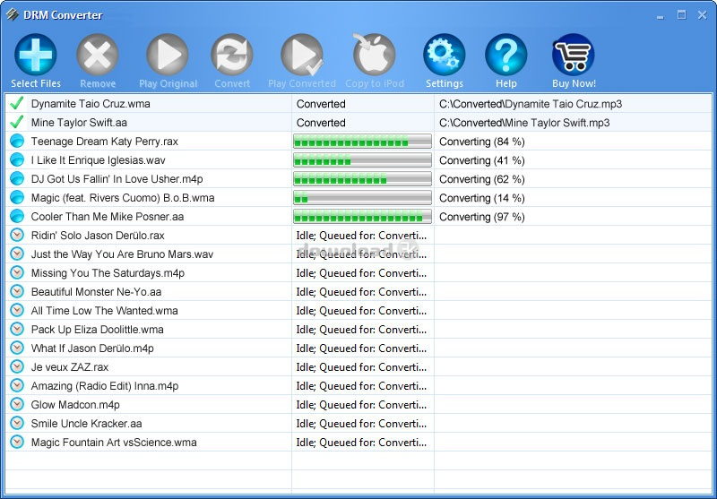Select the Dynamite Taio Cruz.wma row

pos(91,104)
